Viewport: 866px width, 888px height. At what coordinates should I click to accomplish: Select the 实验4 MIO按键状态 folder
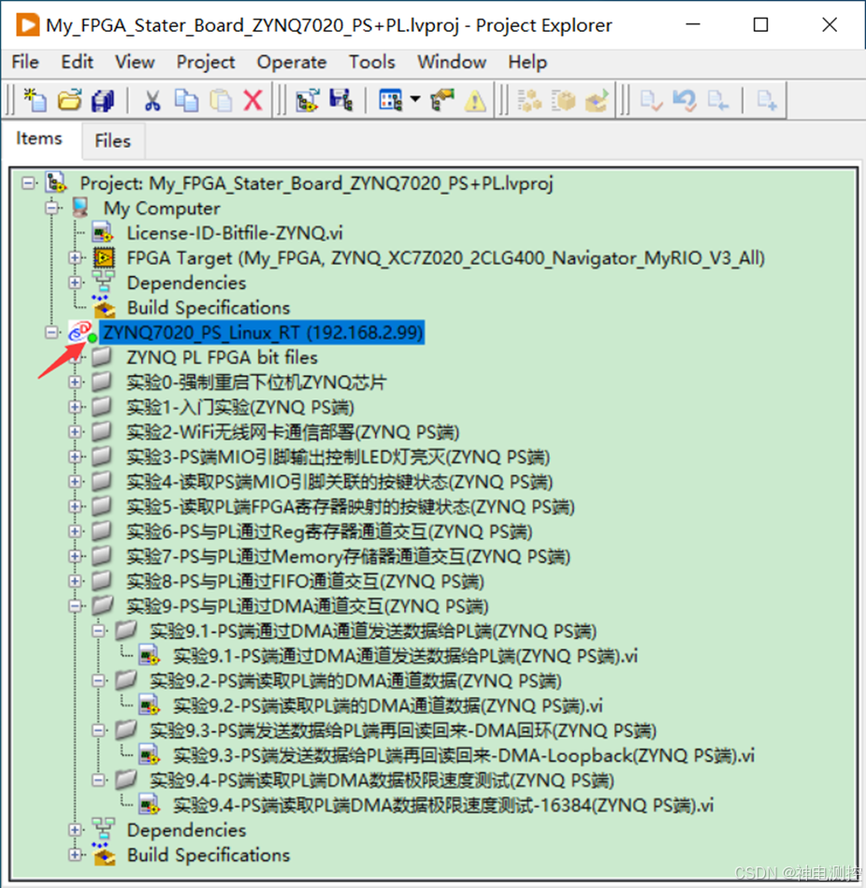click(339, 481)
